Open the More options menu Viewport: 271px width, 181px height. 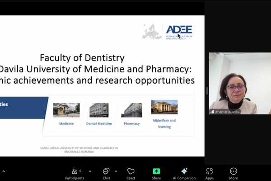pos(234,174)
